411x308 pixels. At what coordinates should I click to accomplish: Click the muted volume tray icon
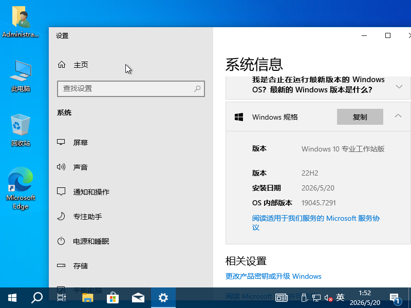pyautogui.click(x=328, y=298)
